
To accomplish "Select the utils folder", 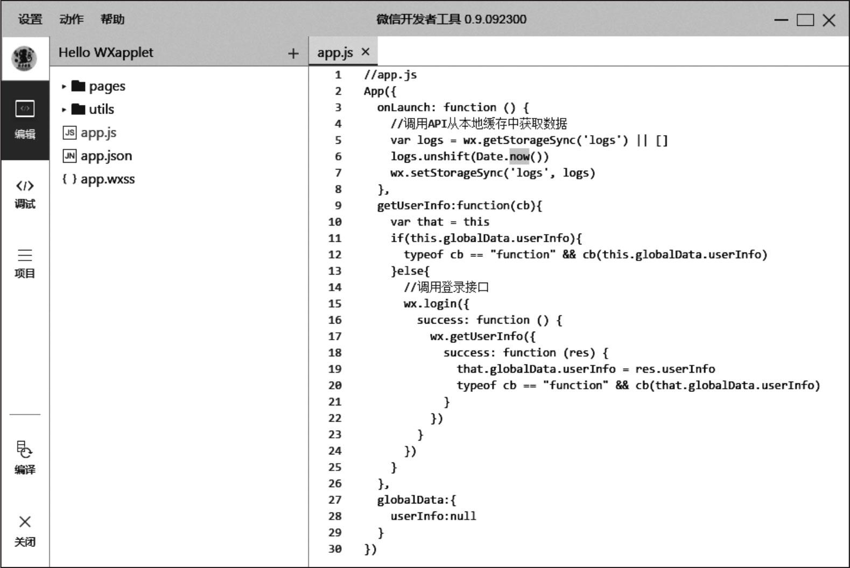I will pos(93,109).
